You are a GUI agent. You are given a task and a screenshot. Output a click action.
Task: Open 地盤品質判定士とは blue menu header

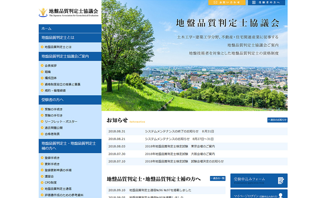70,38
